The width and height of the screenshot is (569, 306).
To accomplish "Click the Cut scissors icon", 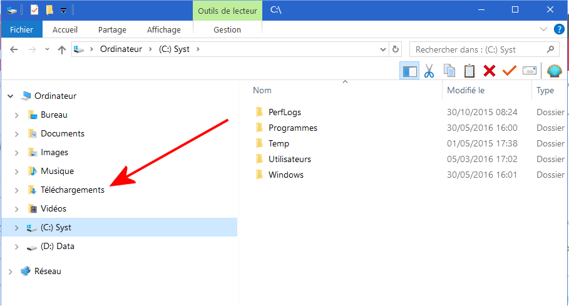I will pyautogui.click(x=429, y=71).
